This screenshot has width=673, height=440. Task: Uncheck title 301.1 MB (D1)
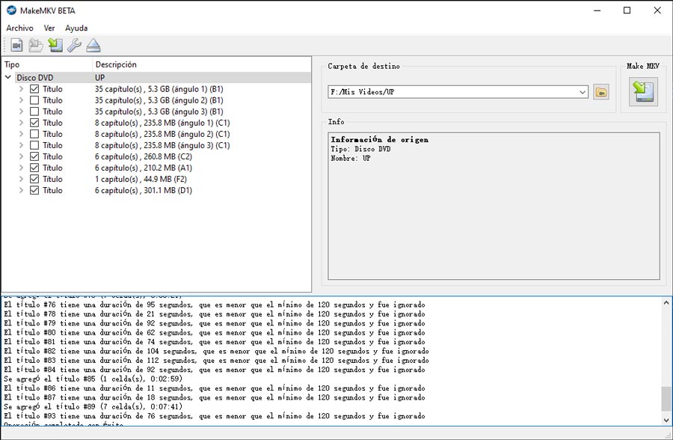pos(34,190)
